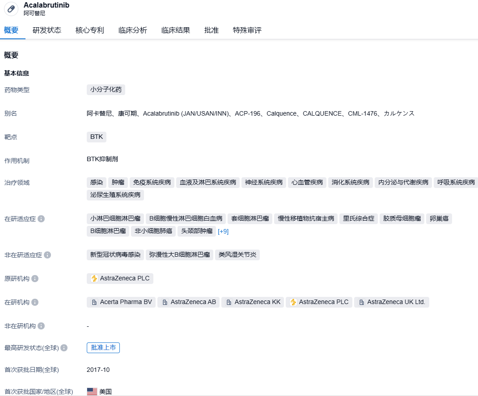Screen dimensions: 478x396
Task: Select the 套细胞淋巴瘤 indication tag
Action: [x=250, y=219]
